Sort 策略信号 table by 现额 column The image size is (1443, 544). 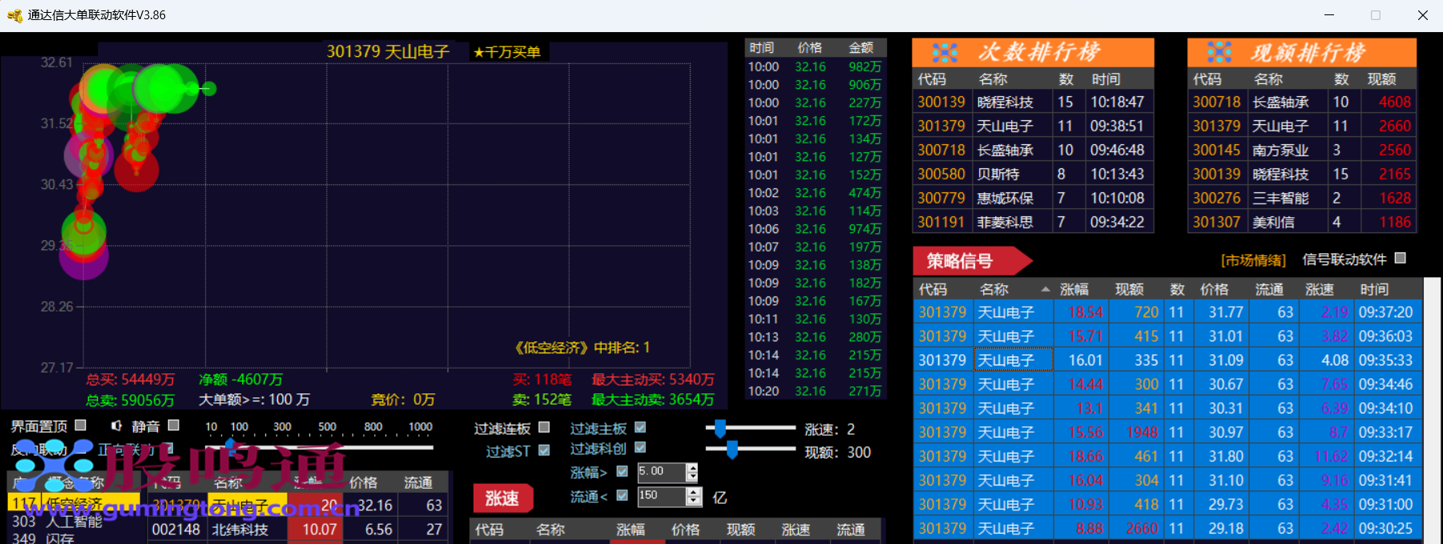[1129, 289]
